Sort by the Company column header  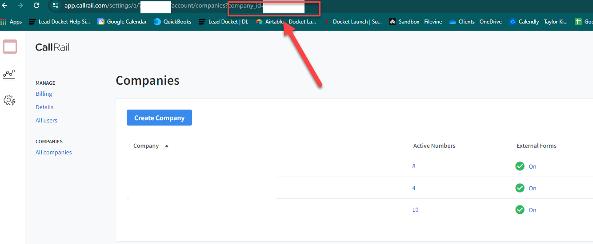146,146
